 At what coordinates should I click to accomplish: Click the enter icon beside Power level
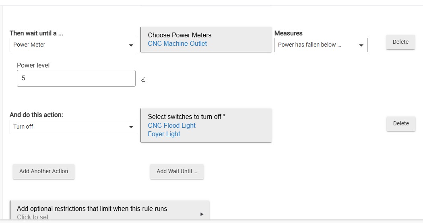[143, 80]
